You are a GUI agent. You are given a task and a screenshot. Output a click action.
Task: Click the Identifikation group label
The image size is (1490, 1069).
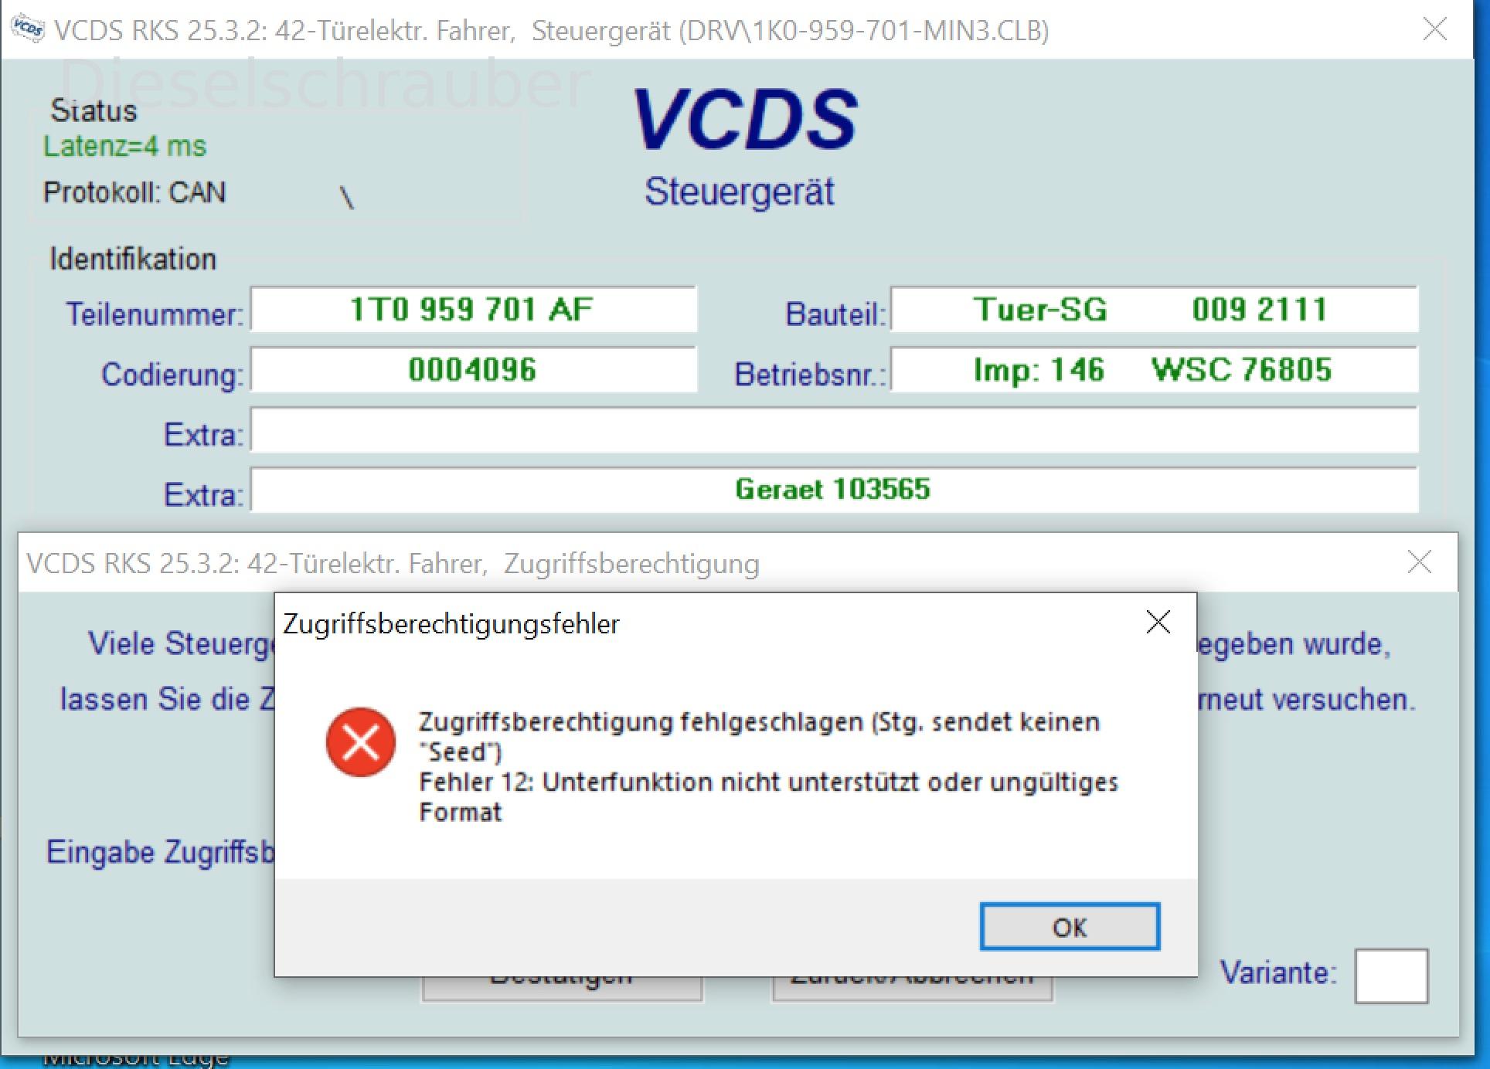[x=133, y=259]
